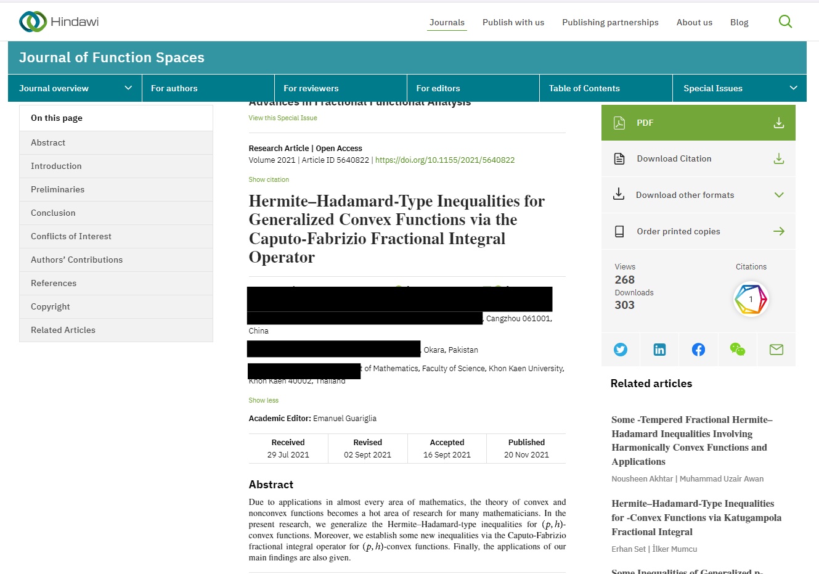The image size is (819, 574).
Task: Open the Altmetric citations badge
Action: (751, 299)
